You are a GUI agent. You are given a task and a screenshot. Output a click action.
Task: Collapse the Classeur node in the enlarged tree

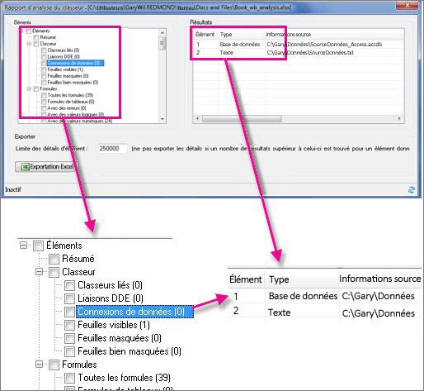[40, 272]
